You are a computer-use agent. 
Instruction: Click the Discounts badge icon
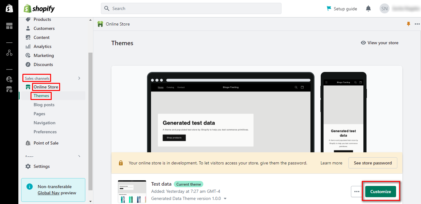pos(28,64)
